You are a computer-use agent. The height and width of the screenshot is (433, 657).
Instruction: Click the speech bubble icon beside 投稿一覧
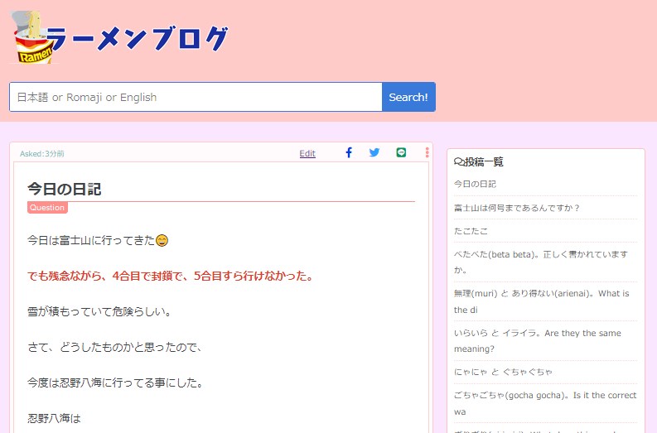tap(458, 162)
